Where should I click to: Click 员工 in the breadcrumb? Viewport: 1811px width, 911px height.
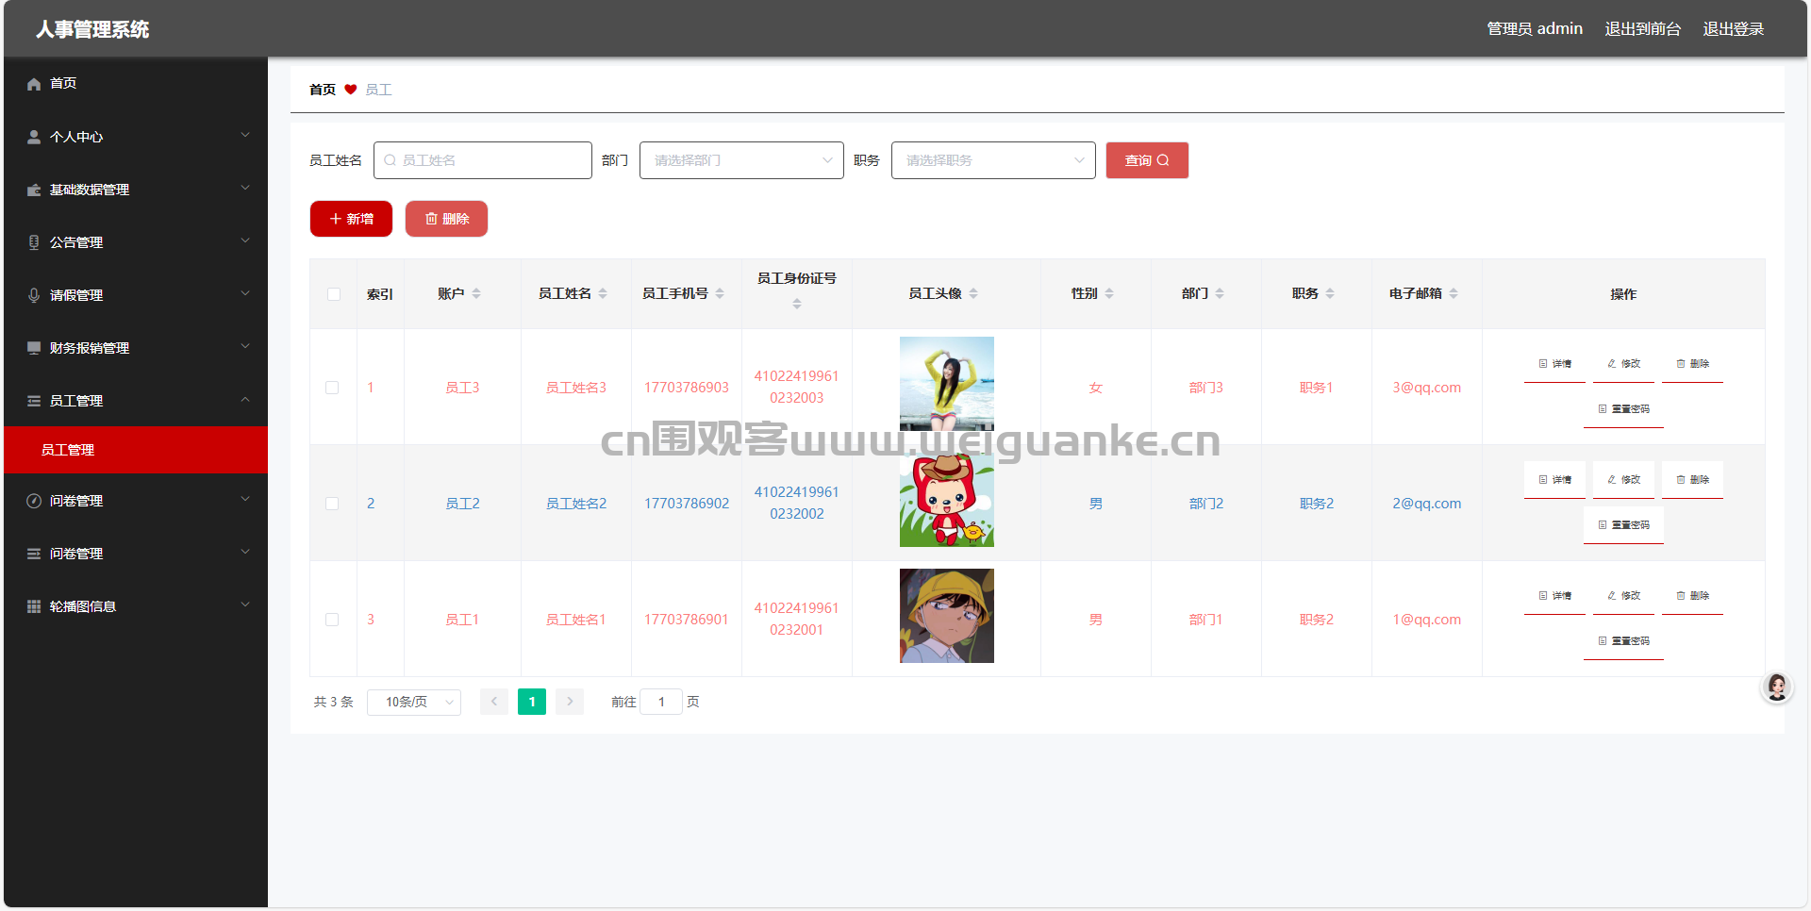[378, 90]
